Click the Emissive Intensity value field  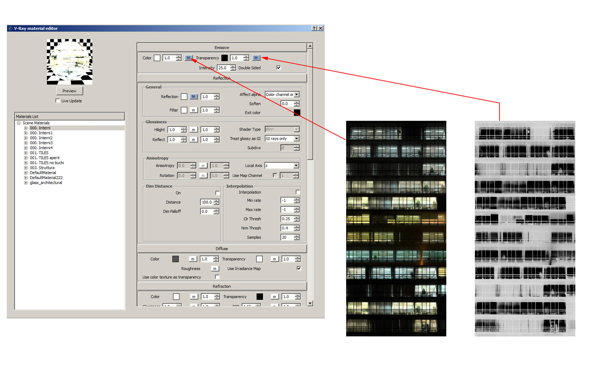click(x=224, y=68)
